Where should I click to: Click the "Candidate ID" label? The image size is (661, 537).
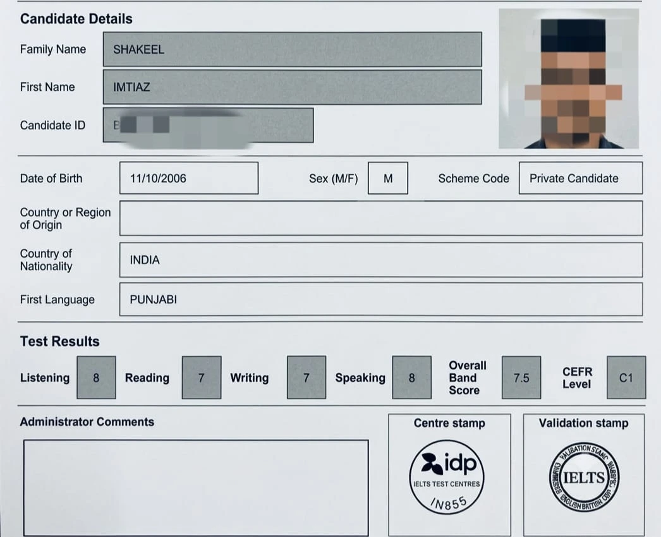coord(52,125)
